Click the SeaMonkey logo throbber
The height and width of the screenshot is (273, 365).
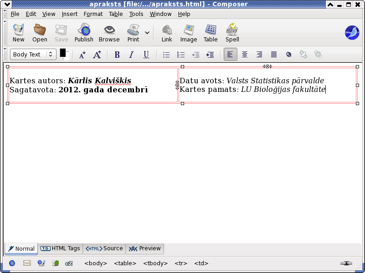coord(352,33)
